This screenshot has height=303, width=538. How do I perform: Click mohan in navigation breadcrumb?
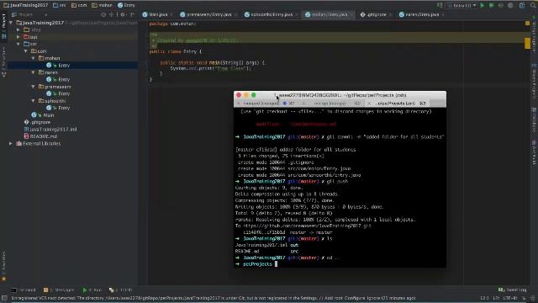tap(102, 5)
